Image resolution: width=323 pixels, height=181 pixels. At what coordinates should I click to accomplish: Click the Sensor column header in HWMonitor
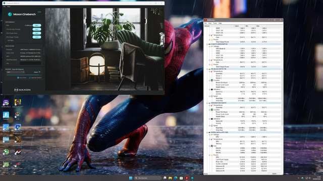(219, 26)
